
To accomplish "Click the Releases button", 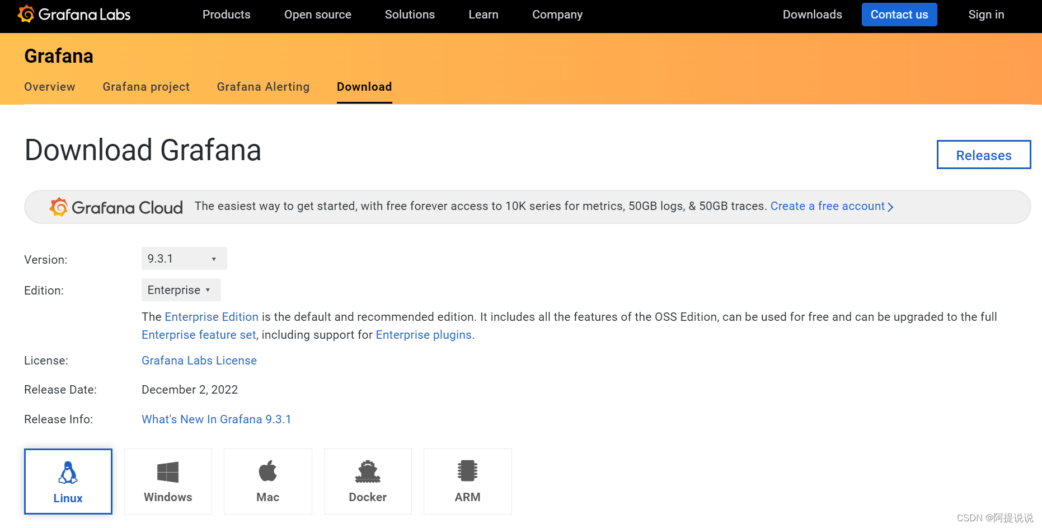I will click(984, 155).
